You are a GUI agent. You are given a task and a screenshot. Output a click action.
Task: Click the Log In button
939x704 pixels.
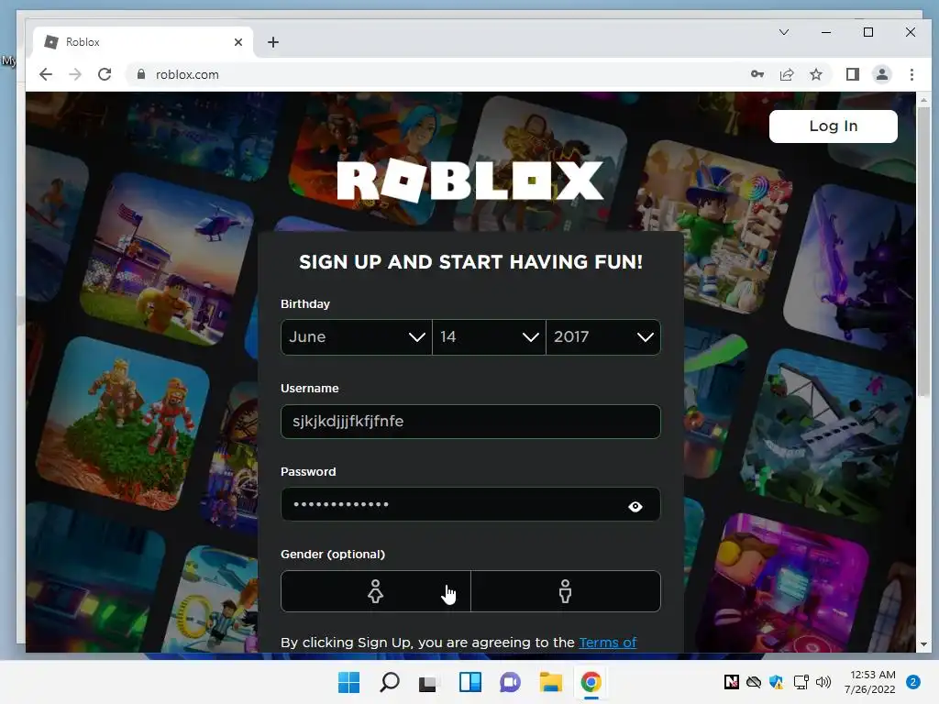point(833,126)
